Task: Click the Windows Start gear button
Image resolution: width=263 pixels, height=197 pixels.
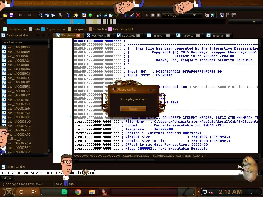Action: coord(9,192)
